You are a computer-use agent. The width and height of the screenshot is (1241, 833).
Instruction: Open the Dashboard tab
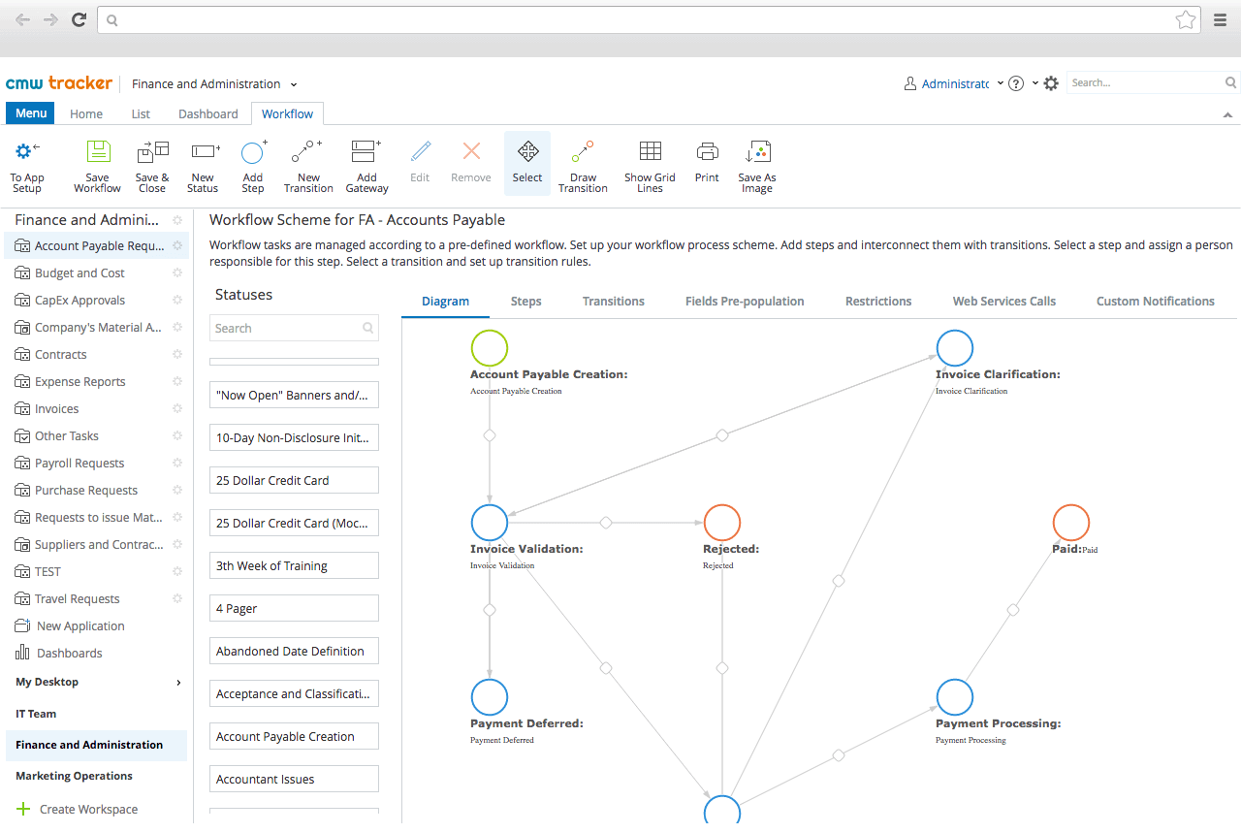click(207, 113)
